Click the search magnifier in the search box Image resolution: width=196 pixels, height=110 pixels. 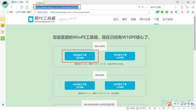(176, 7)
